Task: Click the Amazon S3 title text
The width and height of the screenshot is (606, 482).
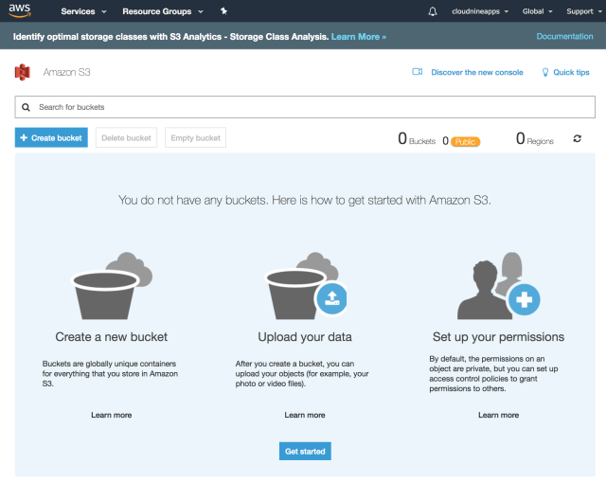Action: 66,72
